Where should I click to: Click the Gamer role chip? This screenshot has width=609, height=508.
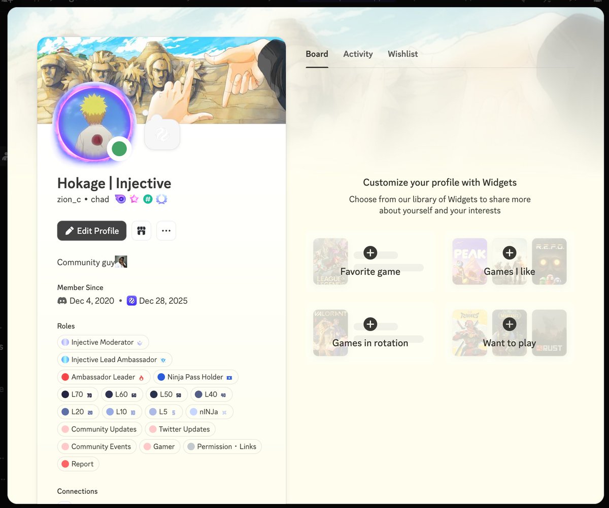coord(159,446)
